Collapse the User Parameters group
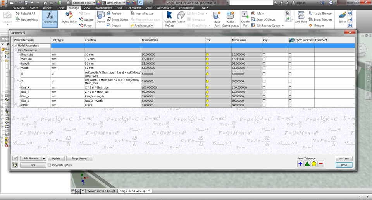This screenshot has height=200, width=372. [x=15, y=50]
